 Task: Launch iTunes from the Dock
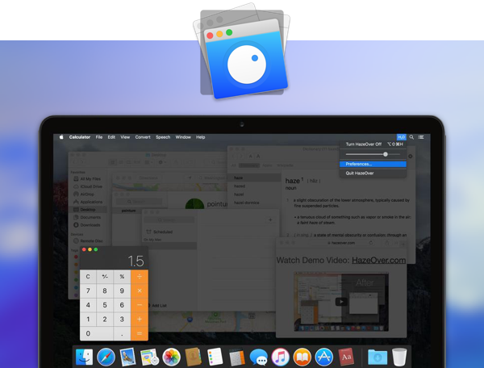(280, 357)
